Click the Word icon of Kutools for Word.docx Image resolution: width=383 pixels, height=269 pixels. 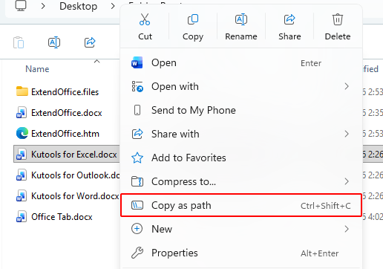tap(22, 195)
